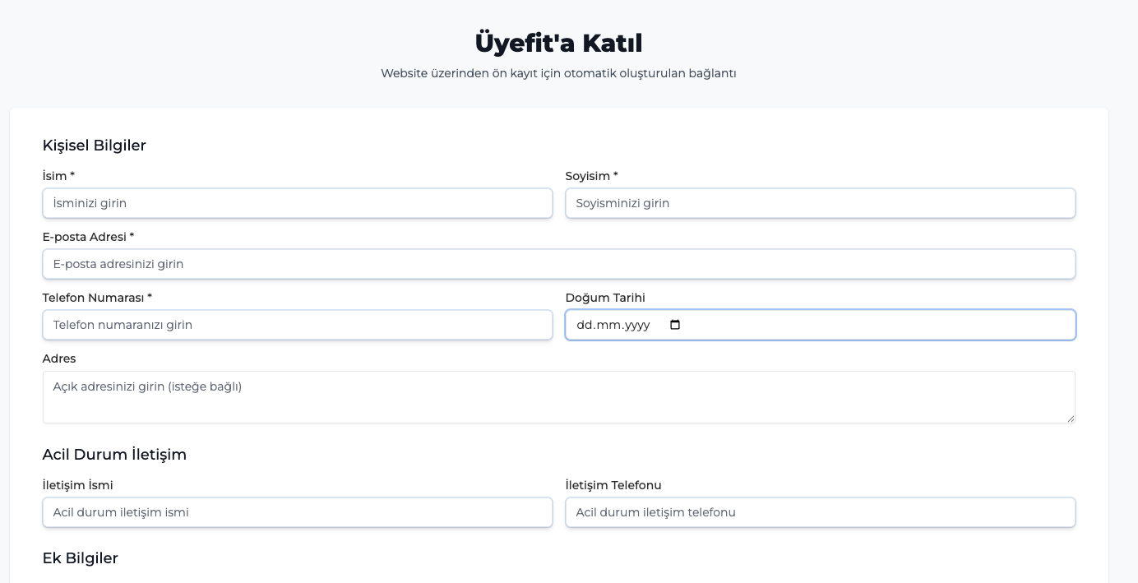Click the Ek Bilgiler section heading
This screenshot has width=1138, height=583.
coord(81,558)
